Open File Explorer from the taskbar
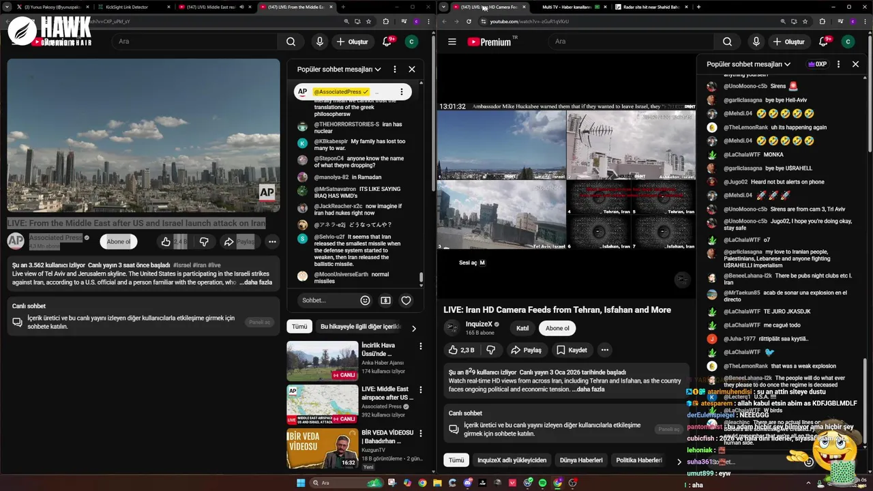The image size is (873, 491). (x=437, y=483)
